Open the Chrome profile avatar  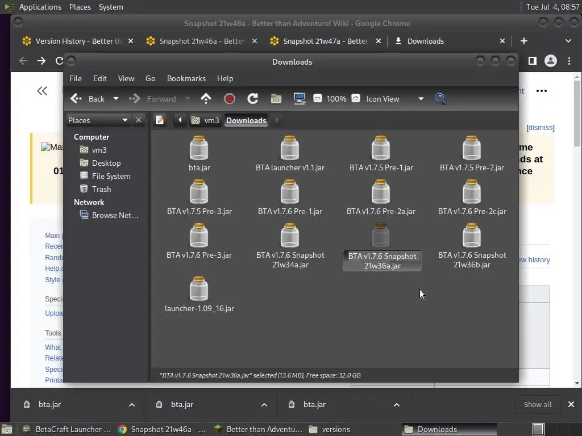pos(550,61)
